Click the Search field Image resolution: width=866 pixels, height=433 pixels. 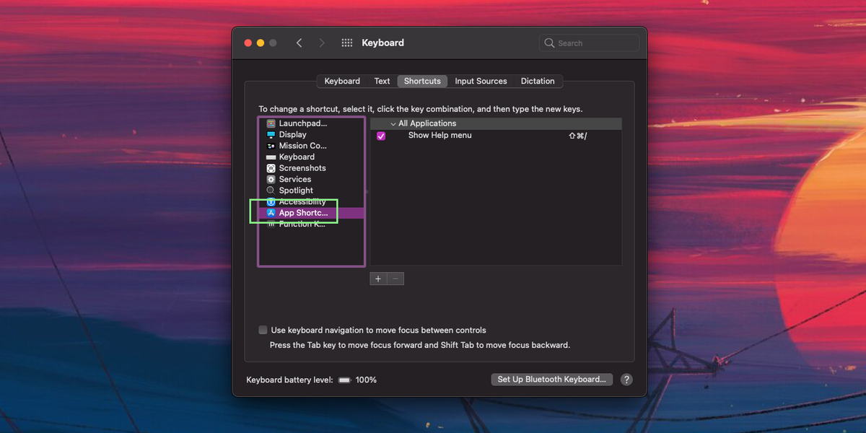(x=588, y=43)
